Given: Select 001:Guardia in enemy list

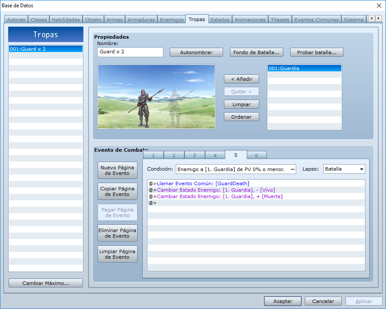Looking at the screenshot, I should pos(304,68).
